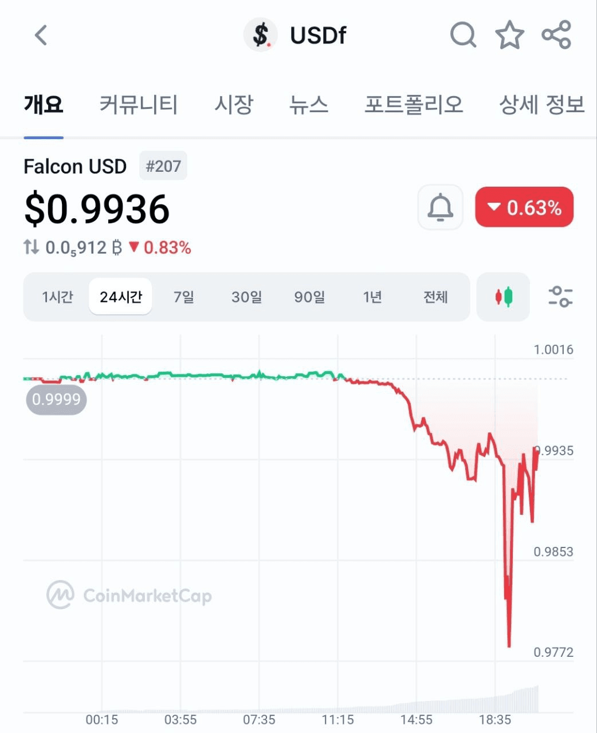The image size is (597, 733).
Task: Select the 1시간 time range
Action: click(57, 297)
